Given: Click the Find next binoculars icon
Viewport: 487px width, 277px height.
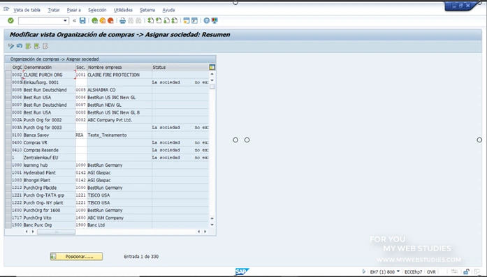Looking at the screenshot, I should (x=138, y=21).
